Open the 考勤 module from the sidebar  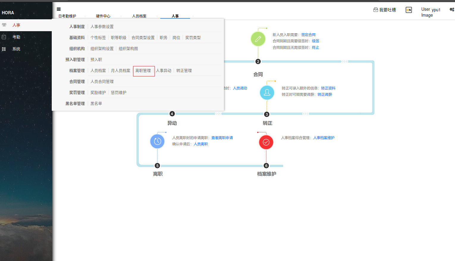pos(16,37)
